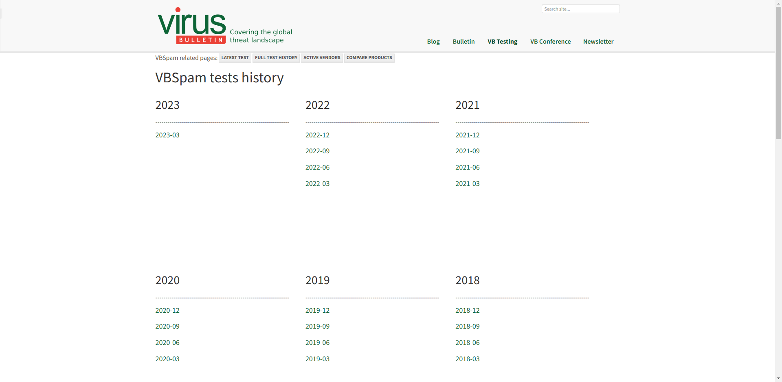Open the 2020-03 test link

click(167, 359)
